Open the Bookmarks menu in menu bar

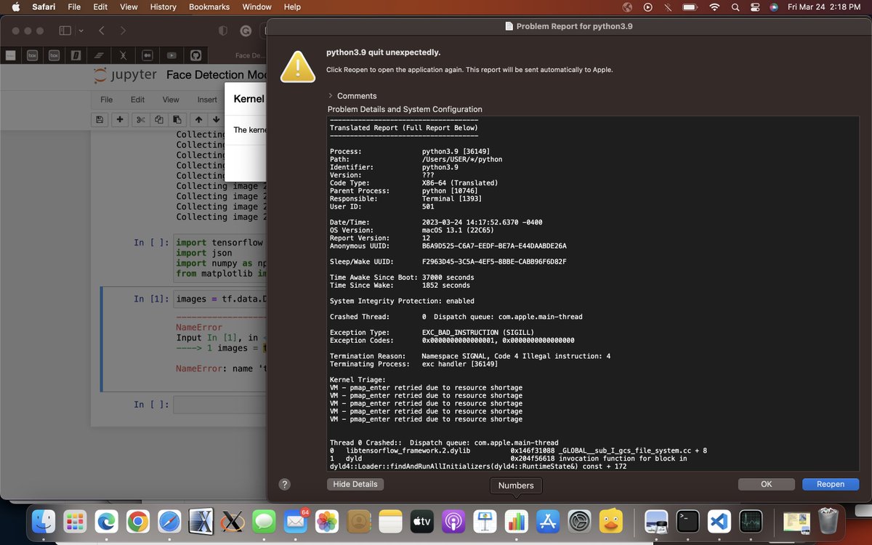(x=209, y=7)
